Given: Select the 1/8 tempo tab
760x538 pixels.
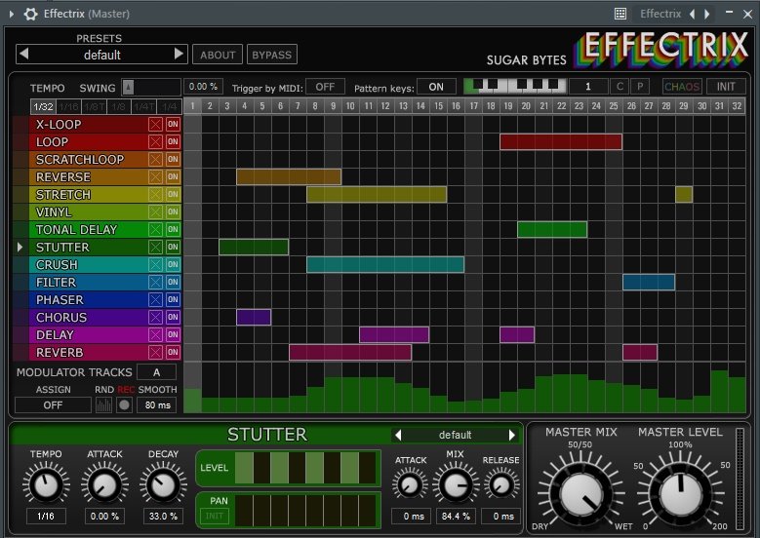Looking at the screenshot, I should pyautogui.click(x=119, y=106).
